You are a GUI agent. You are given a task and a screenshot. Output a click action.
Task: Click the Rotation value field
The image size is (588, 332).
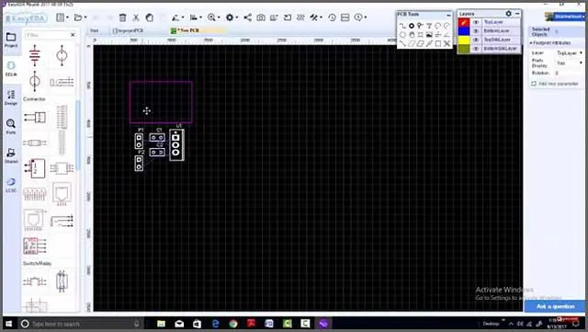[569, 74]
